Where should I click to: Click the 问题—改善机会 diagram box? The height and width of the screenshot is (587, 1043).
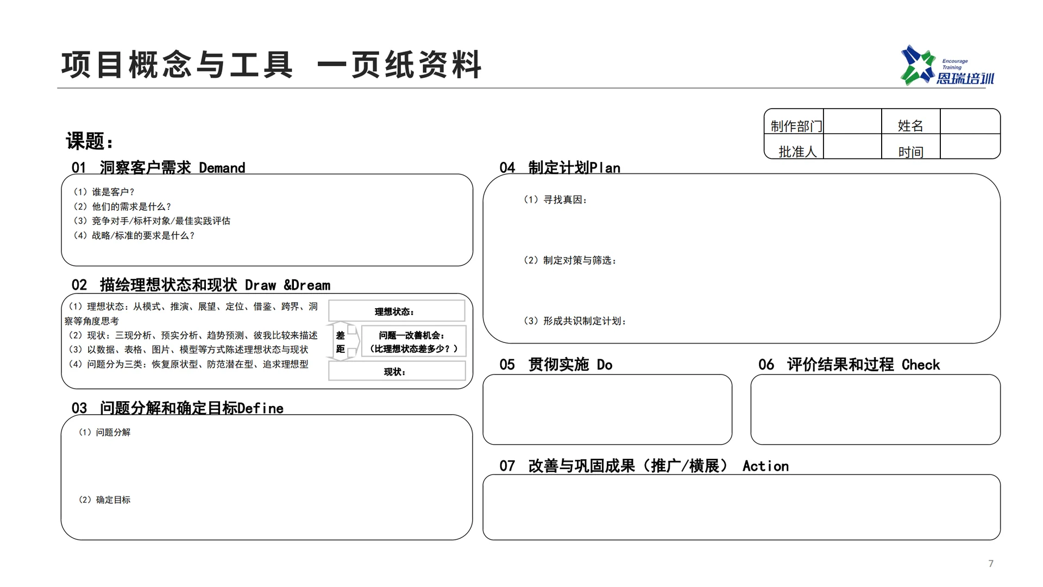tap(413, 341)
